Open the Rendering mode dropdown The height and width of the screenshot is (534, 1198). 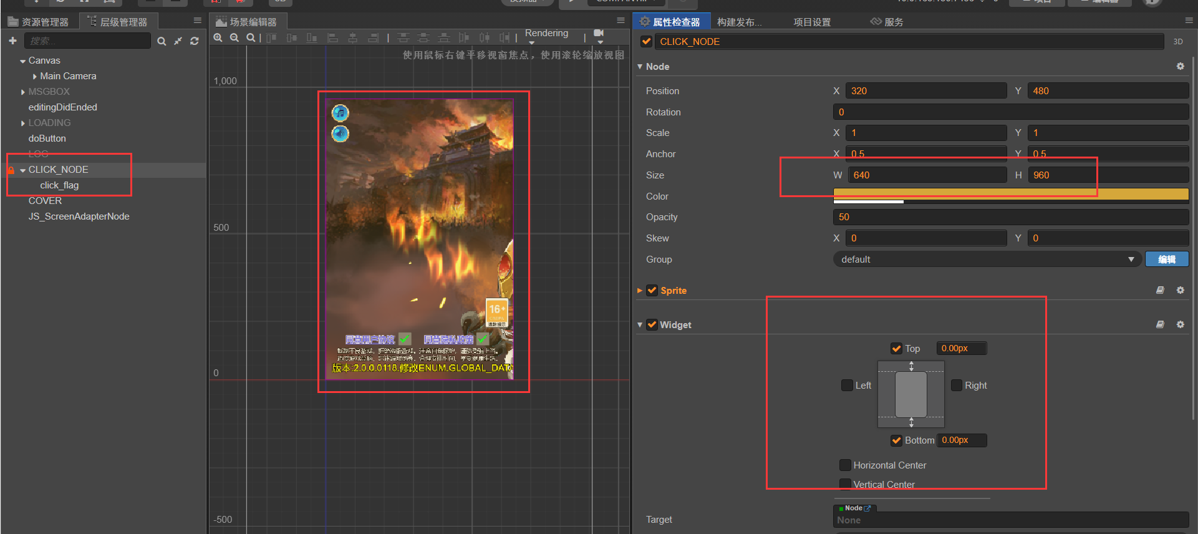pos(546,36)
